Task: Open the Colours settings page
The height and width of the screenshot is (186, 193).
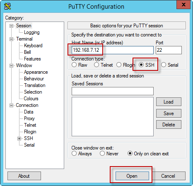Action: 31,99
